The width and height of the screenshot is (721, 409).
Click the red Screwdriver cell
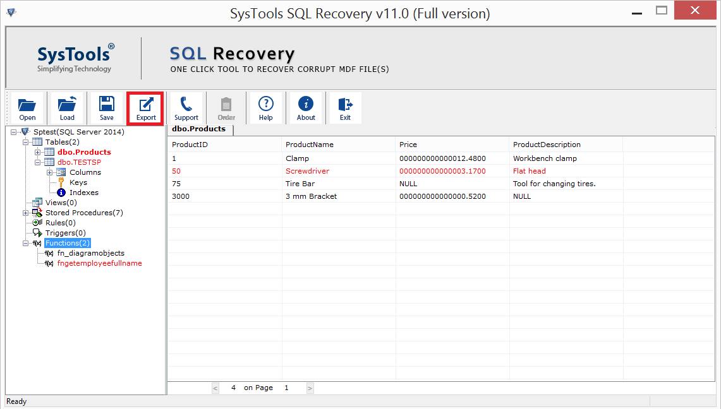(x=338, y=171)
